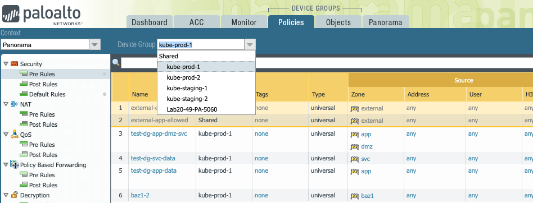
Task: Collapse the Security tree node
Action: tap(6, 64)
